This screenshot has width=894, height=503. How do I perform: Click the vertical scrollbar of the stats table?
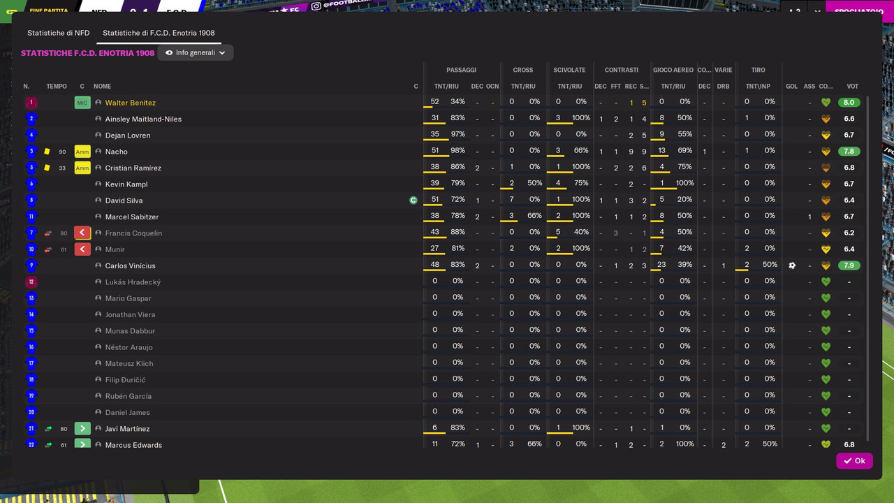pyautogui.click(x=868, y=269)
